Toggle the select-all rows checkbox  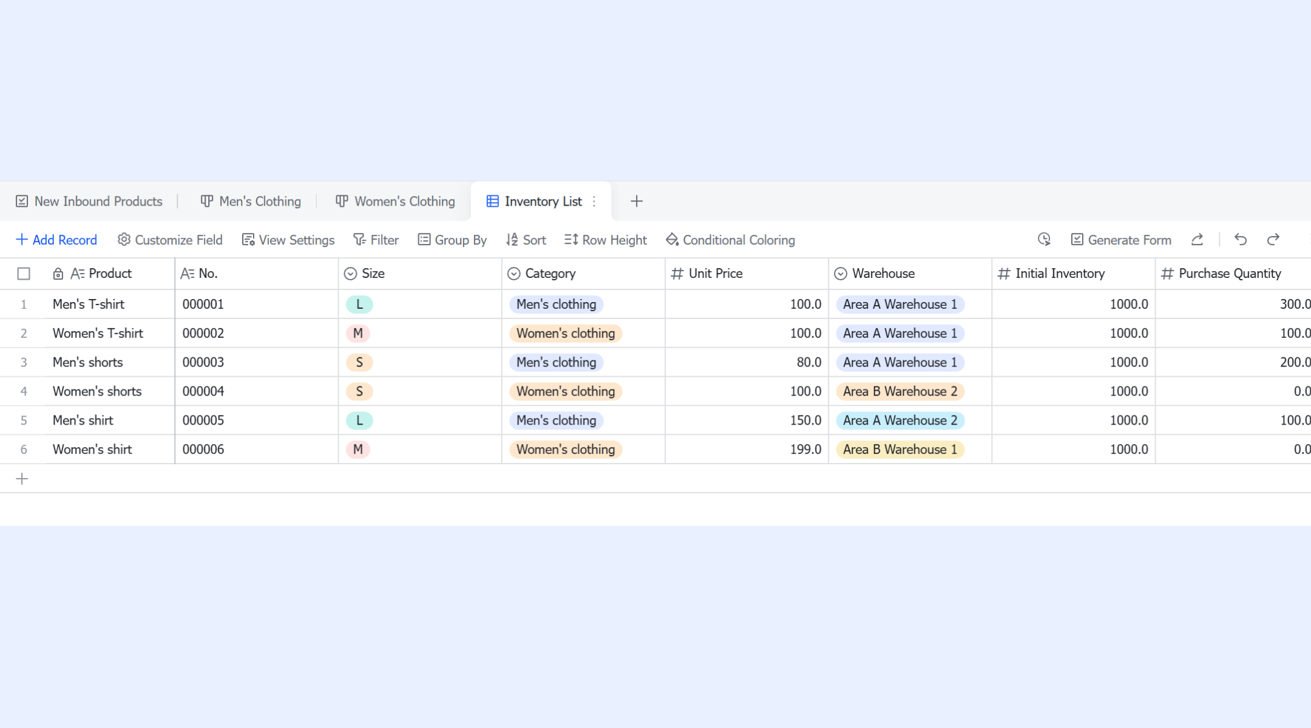pyautogui.click(x=24, y=274)
